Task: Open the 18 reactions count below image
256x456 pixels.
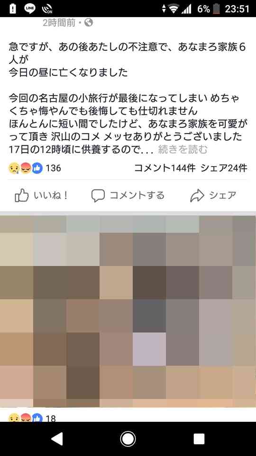Action: pos(51,418)
